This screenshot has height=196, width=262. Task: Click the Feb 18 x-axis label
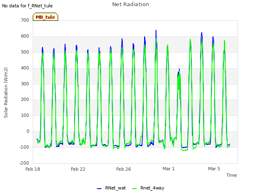(33, 169)
